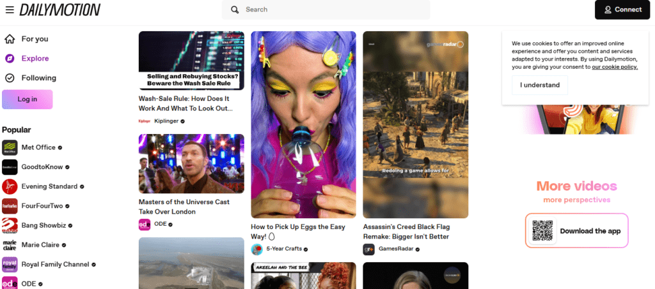
Task: Open the aerial coastline video thumbnail
Action: tap(191, 263)
